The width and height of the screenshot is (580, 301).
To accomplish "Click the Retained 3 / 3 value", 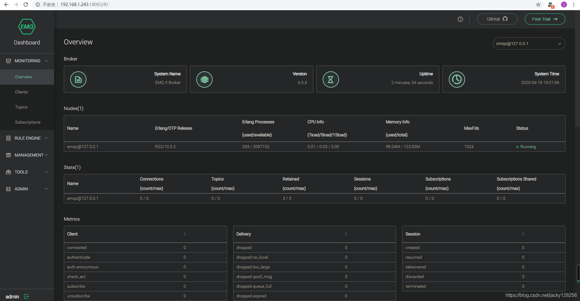I will (287, 198).
